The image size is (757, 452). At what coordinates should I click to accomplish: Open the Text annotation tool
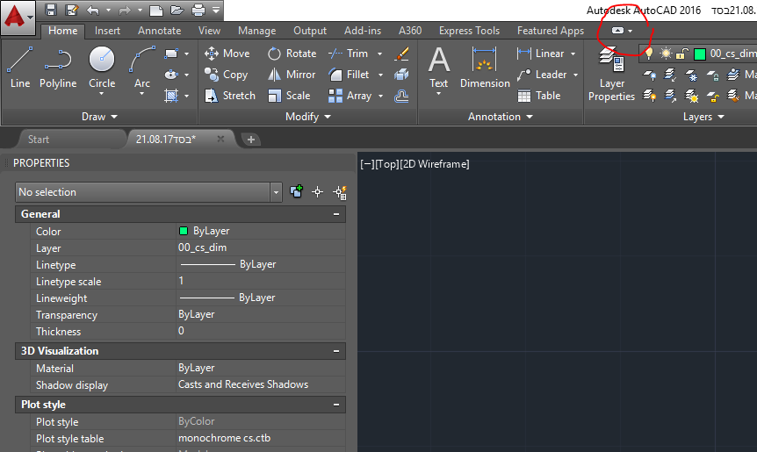pos(439,68)
